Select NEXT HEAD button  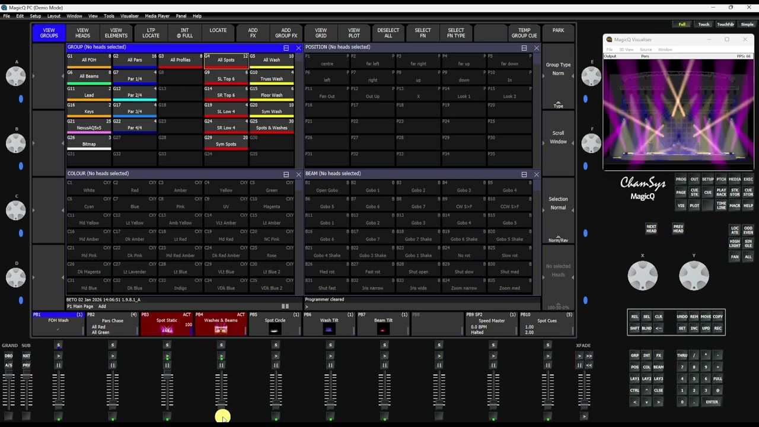pyautogui.click(x=651, y=229)
